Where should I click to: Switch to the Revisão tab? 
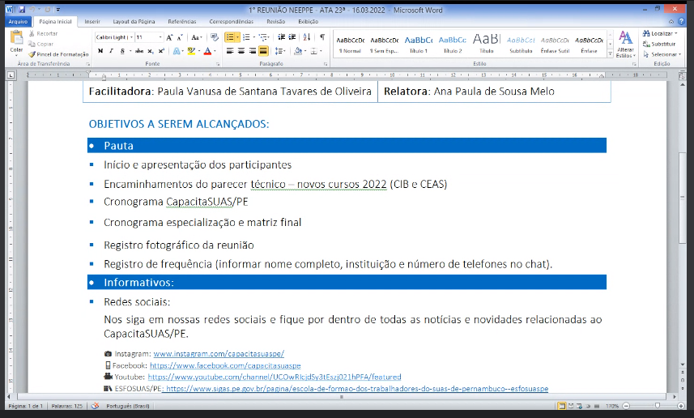click(275, 20)
